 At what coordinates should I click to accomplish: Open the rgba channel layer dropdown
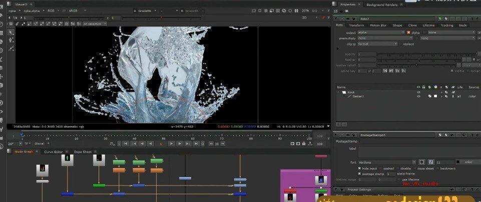tap(15, 10)
